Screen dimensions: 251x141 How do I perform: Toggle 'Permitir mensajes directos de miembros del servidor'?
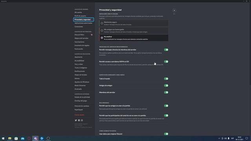click(166, 50)
